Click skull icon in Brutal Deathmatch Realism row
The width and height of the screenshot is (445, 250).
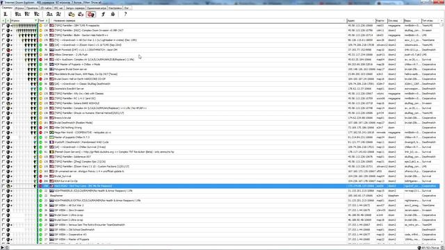pos(8,123)
